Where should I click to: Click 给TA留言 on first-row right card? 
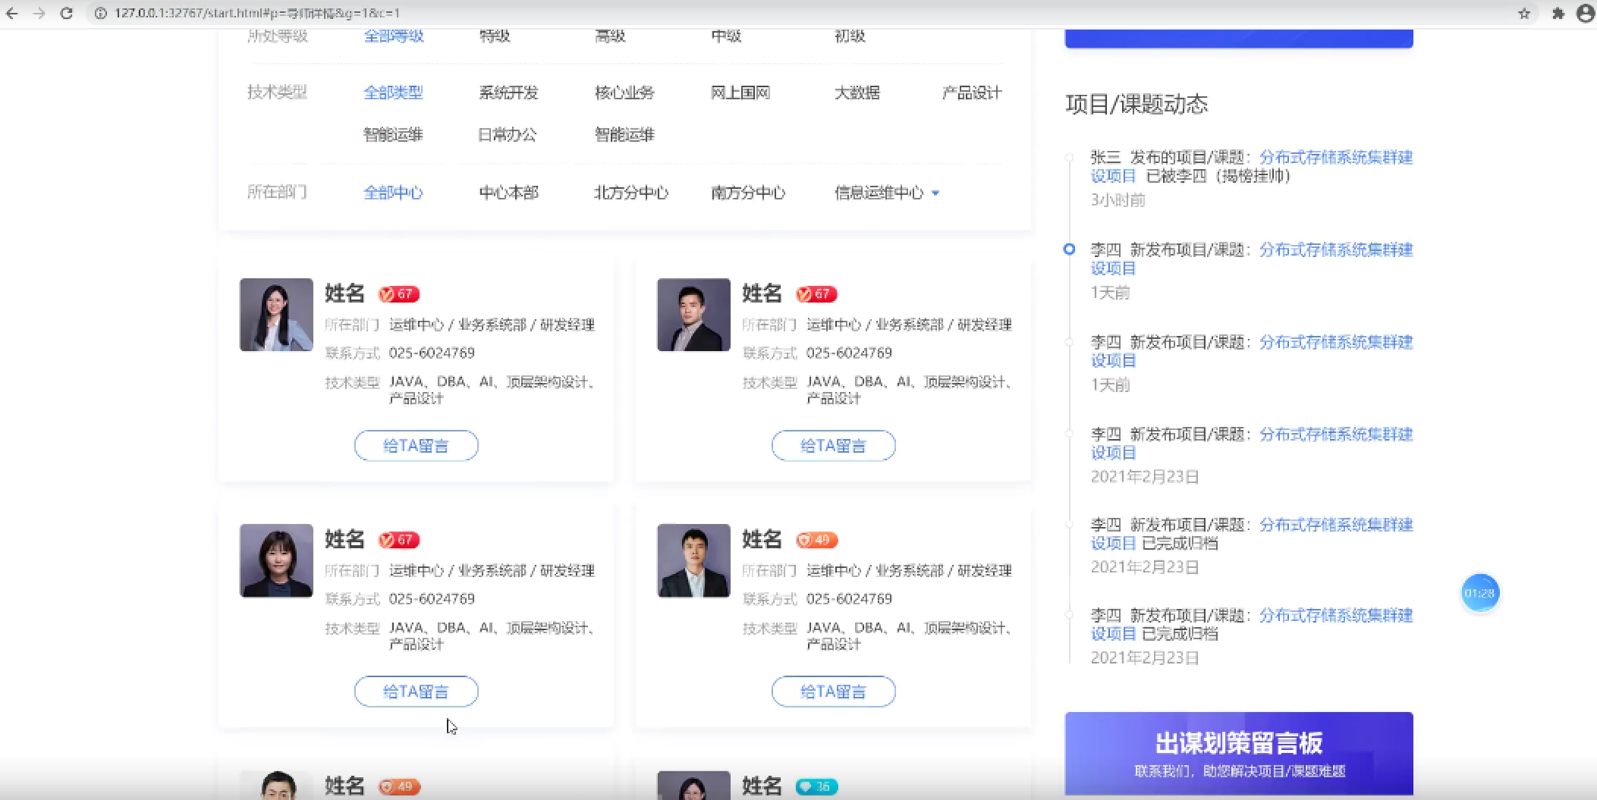833,446
